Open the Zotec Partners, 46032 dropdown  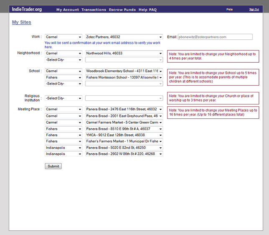coord(124,37)
